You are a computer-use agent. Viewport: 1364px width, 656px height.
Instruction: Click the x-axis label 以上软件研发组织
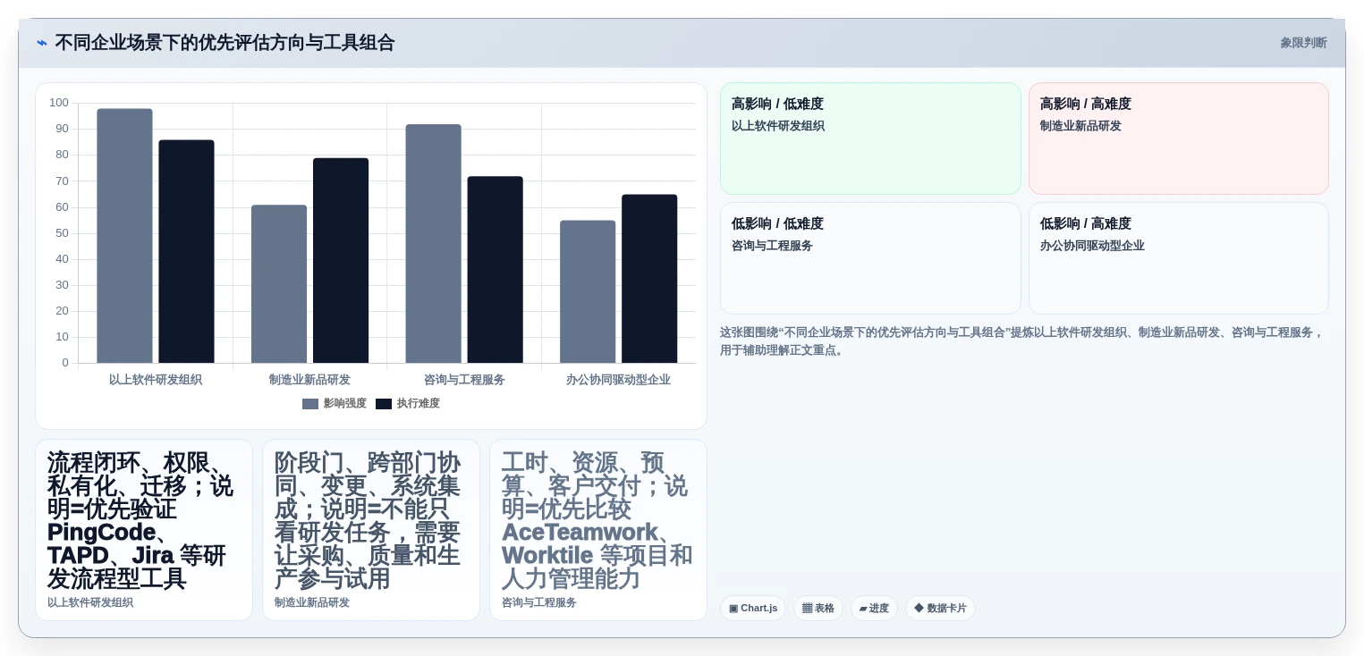tap(156, 380)
